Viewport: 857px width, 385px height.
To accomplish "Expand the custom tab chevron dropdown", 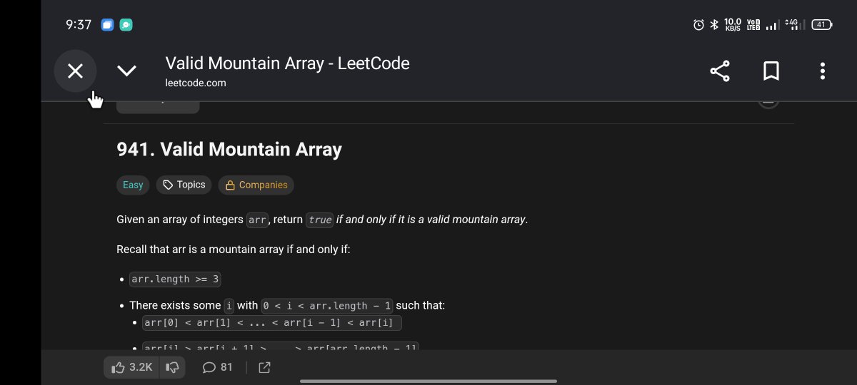I will tap(126, 71).
